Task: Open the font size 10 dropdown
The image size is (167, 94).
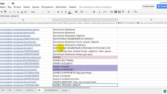Action: [x=51, y=12]
